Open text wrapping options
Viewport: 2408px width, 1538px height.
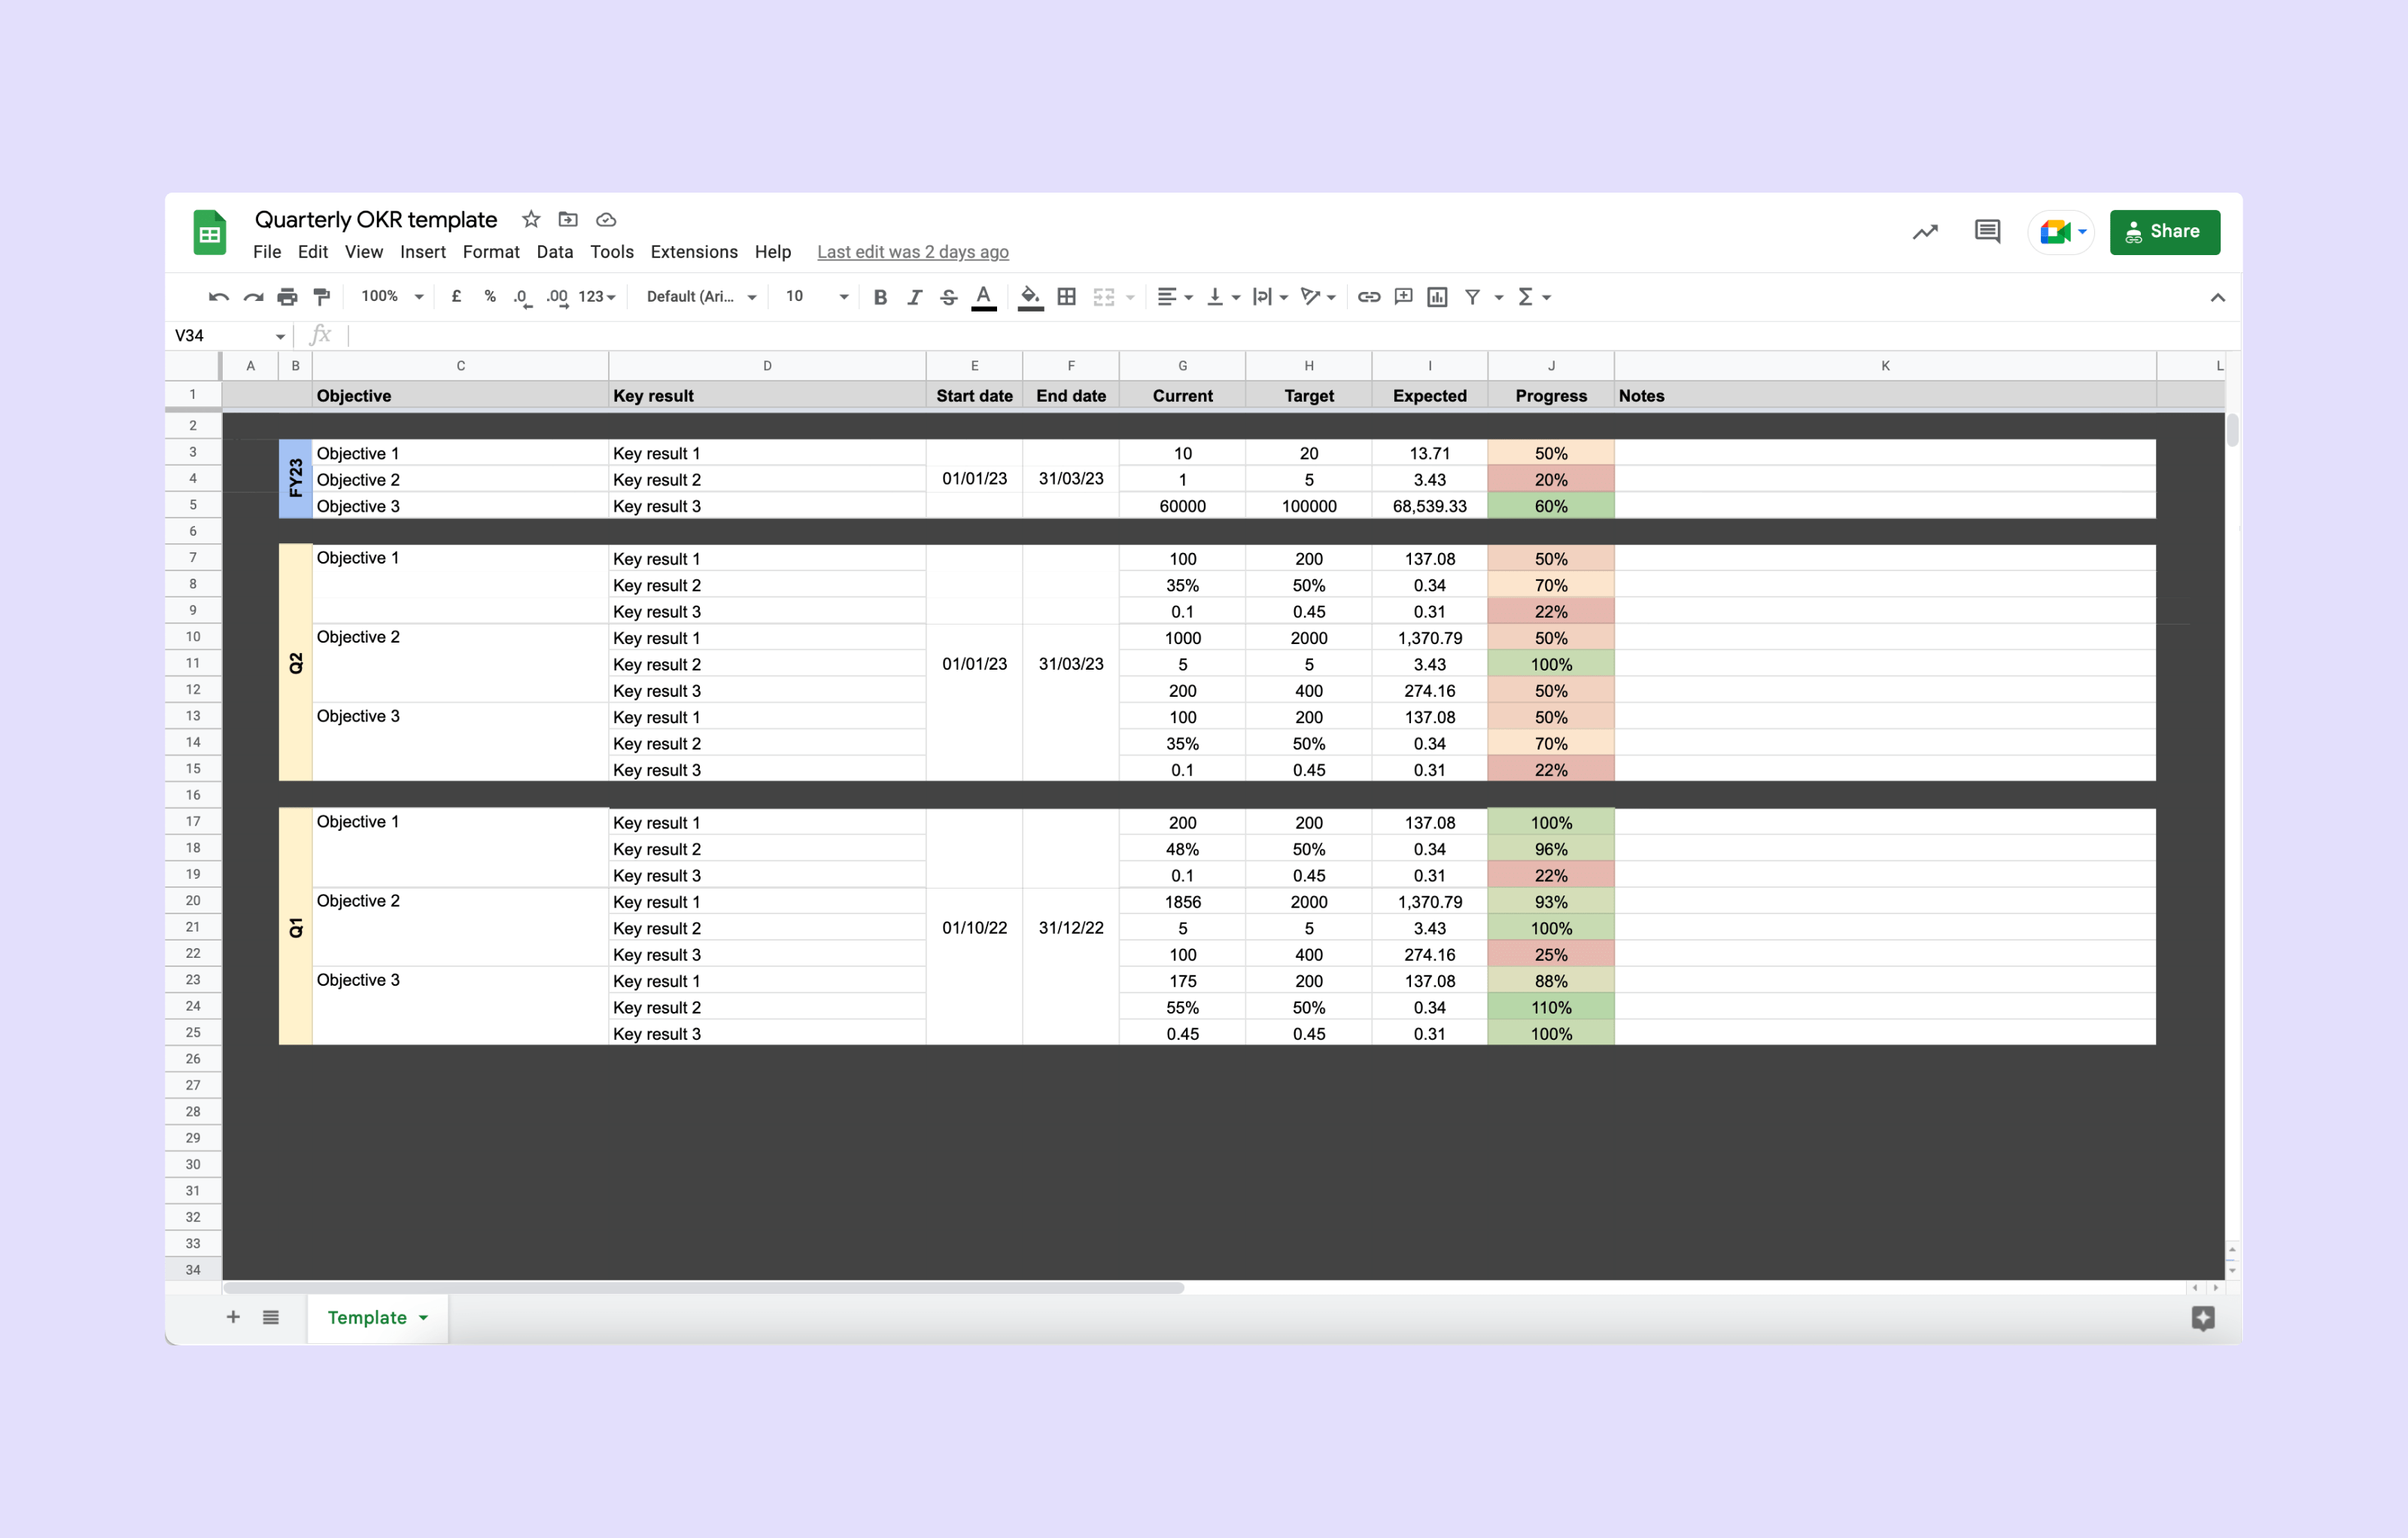tap(1270, 297)
